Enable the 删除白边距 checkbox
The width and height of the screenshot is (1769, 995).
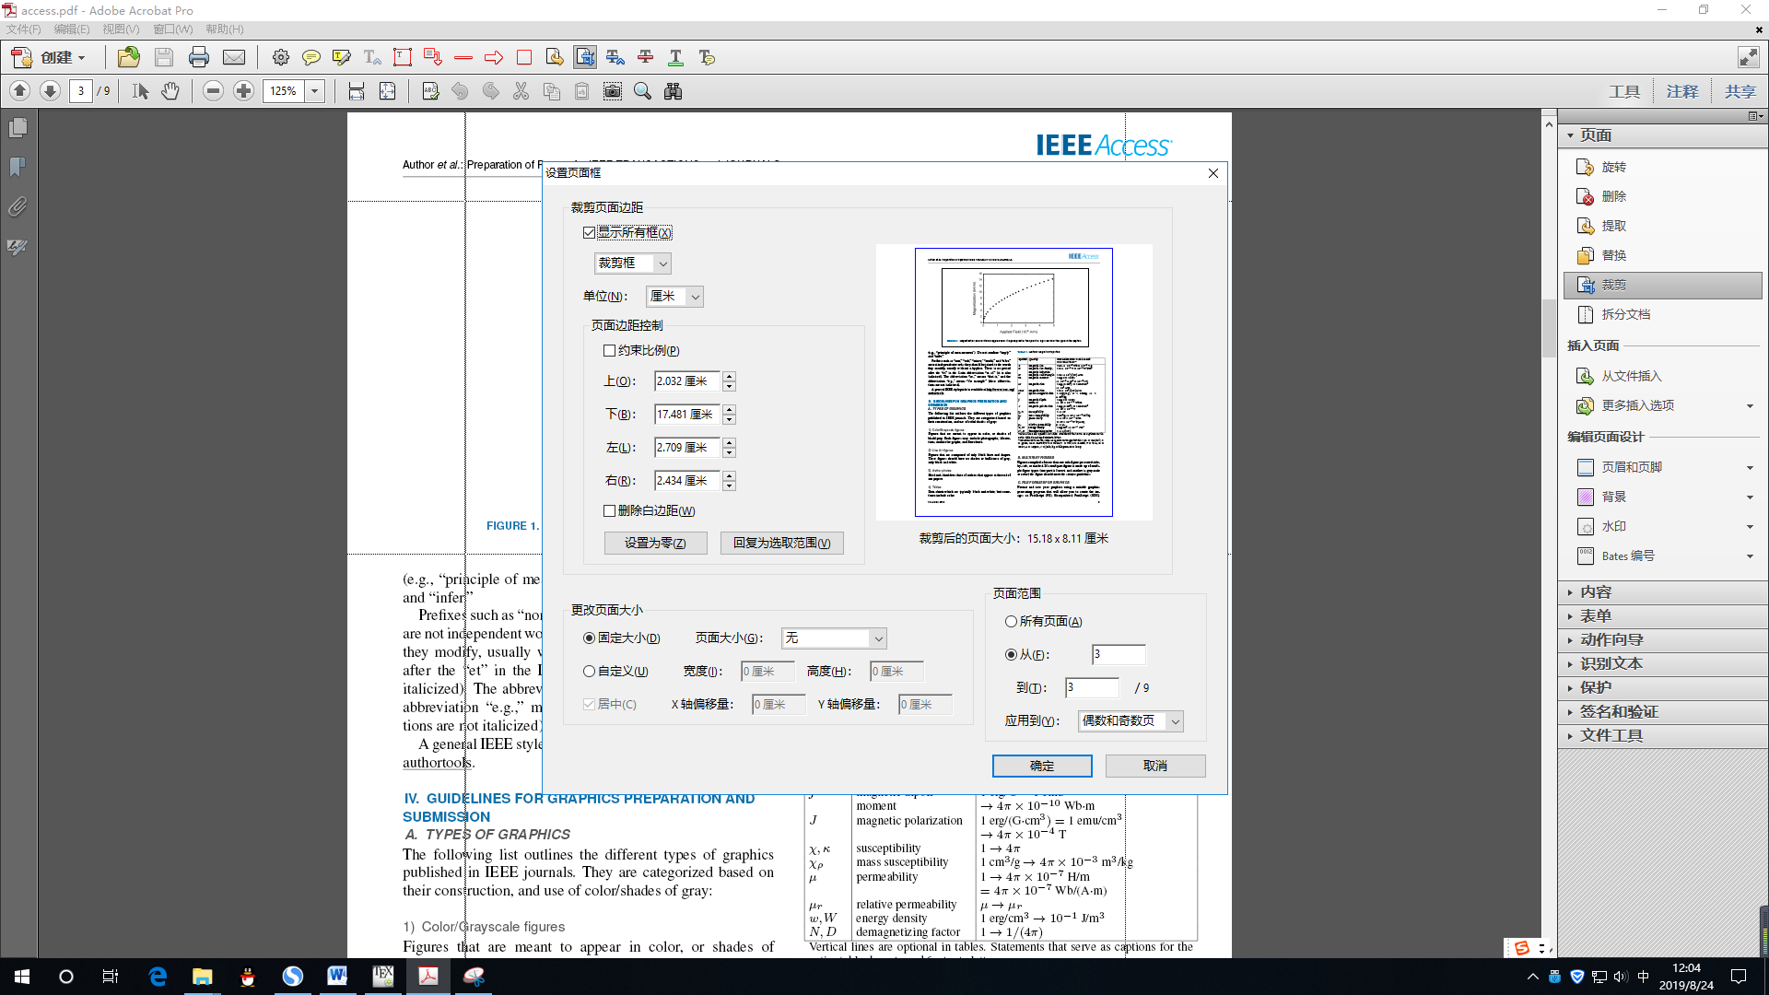coord(609,510)
